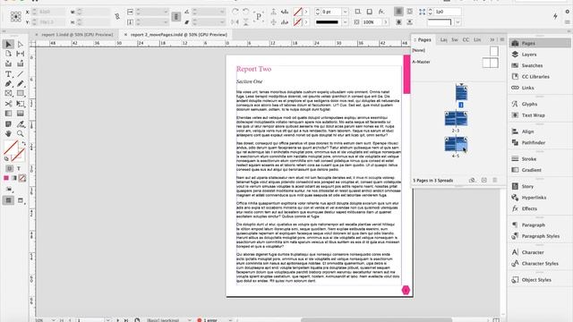Select the Gradient Swatch tool
Screen dimensions: 573x322
pos(8,114)
